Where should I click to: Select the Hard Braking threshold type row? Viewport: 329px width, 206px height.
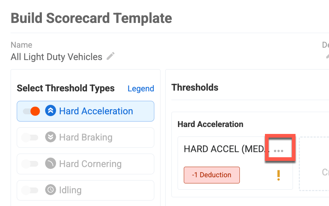(86, 138)
